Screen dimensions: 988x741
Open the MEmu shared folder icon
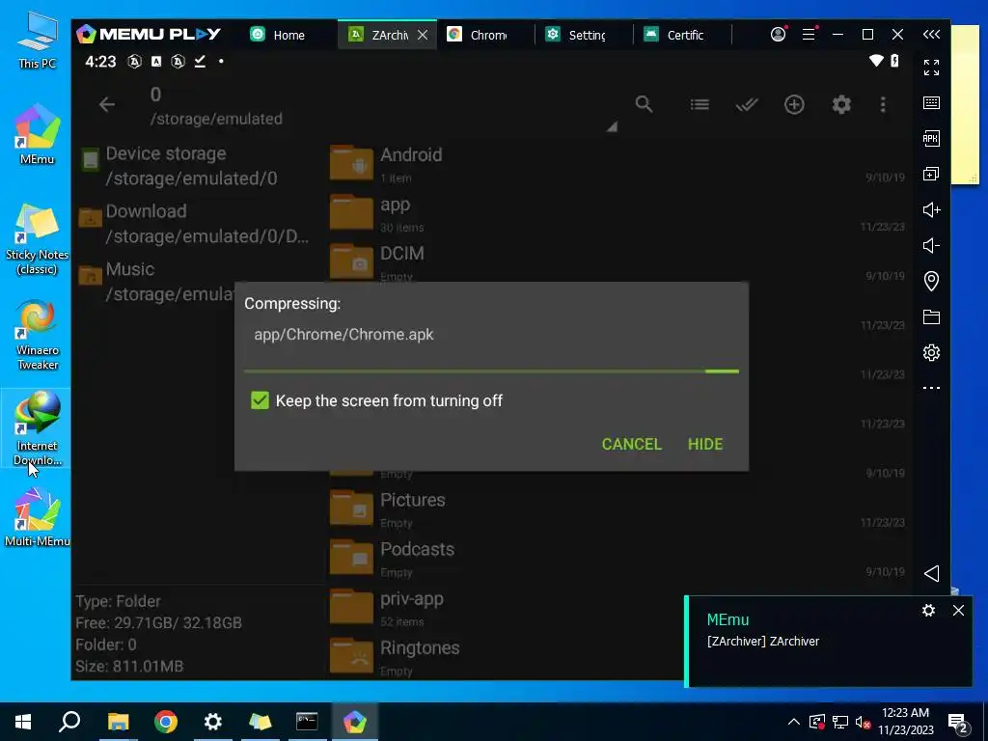[931, 316]
